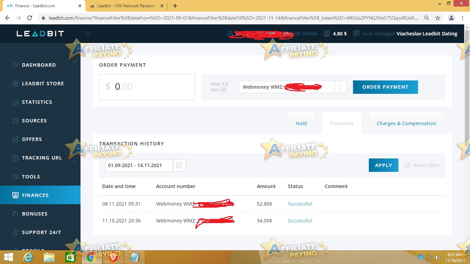
Task: Click the date range field 01.09.2021 - 14.11.2021
Action: (x=139, y=165)
